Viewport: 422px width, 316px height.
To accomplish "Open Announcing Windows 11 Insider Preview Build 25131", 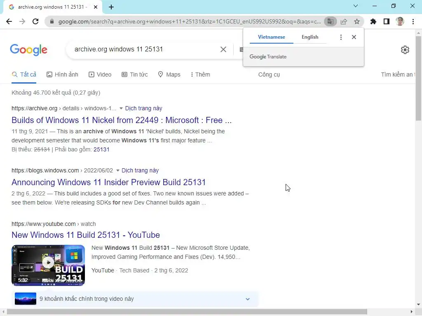I will pyautogui.click(x=108, y=182).
